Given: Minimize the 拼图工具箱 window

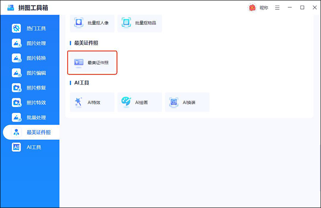Looking at the screenshot, I should tap(290, 8).
